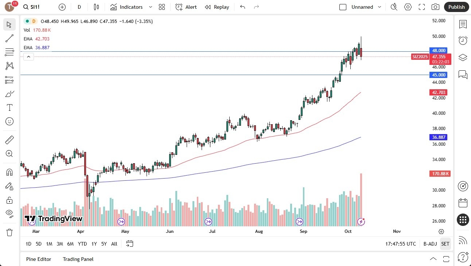Select the Text annotation tool
The height and width of the screenshot is (266, 471).
coord(9,107)
